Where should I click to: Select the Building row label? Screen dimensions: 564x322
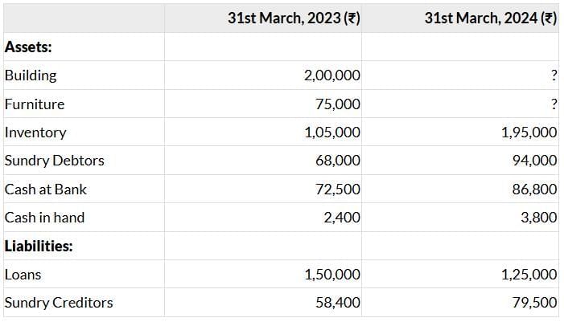click(x=31, y=75)
